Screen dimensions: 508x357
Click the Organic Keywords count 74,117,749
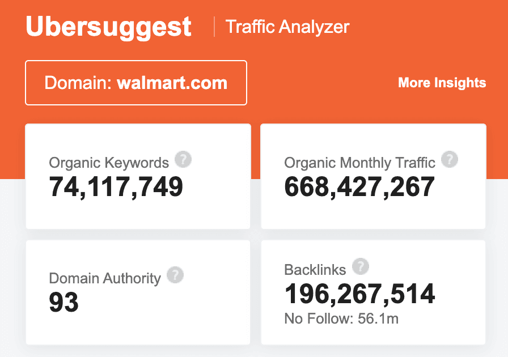pyautogui.click(x=116, y=187)
